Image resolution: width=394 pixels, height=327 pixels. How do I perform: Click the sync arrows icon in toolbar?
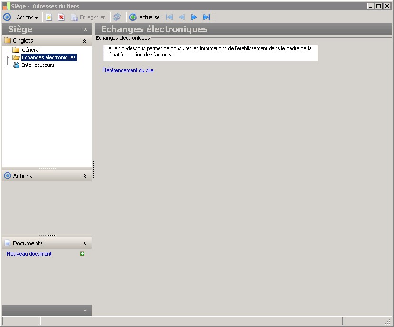click(117, 17)
